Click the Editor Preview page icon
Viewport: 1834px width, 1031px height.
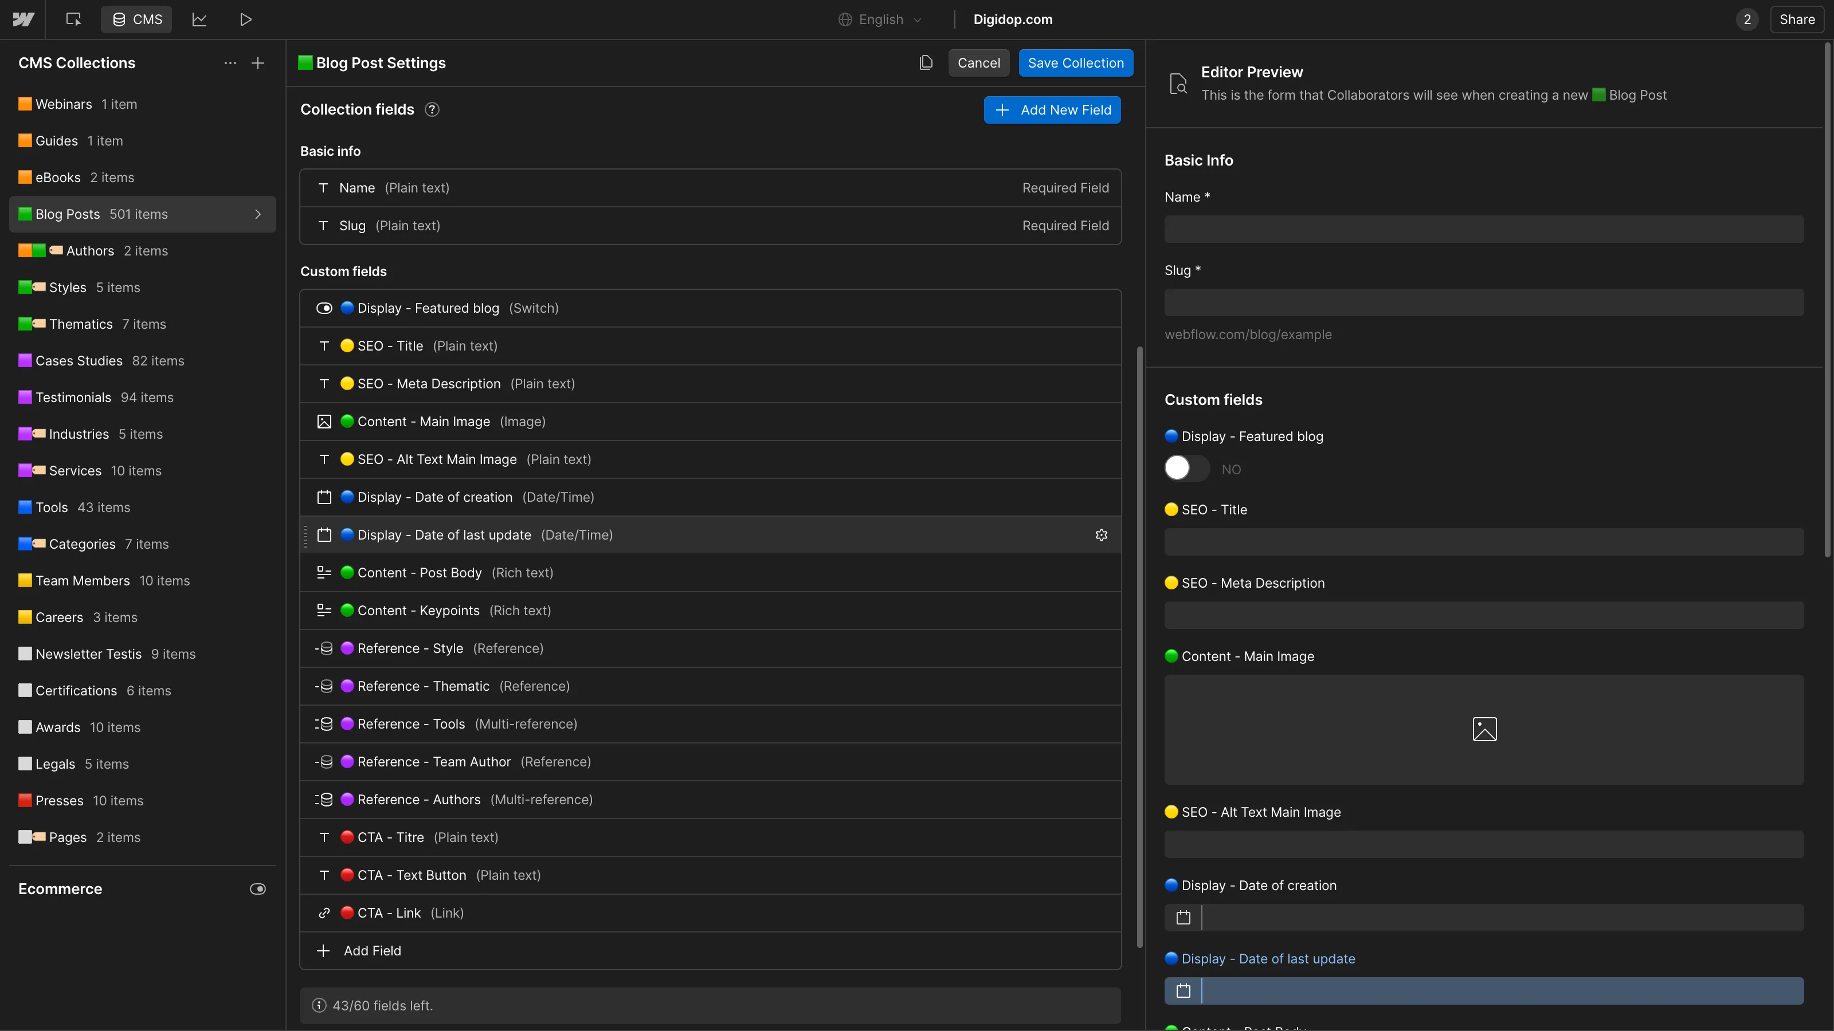pyautogui.click(x=1178, y=84)
